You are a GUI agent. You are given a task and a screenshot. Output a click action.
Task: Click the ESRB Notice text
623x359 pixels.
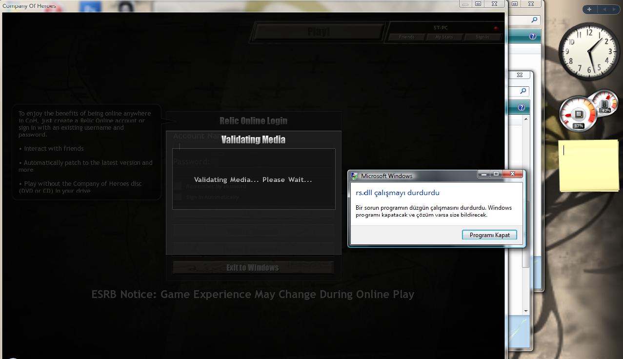253,295
